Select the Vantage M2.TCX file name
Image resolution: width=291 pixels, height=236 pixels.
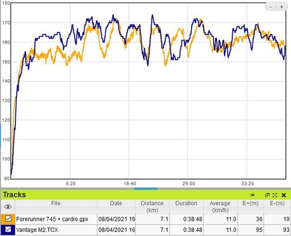[x=37, y=230]
